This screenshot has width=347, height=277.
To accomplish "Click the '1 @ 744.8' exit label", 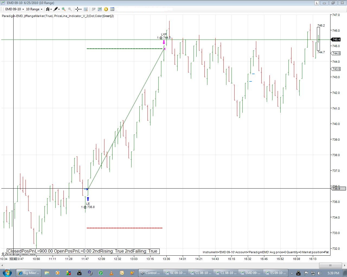I will (x=164, y=38).
